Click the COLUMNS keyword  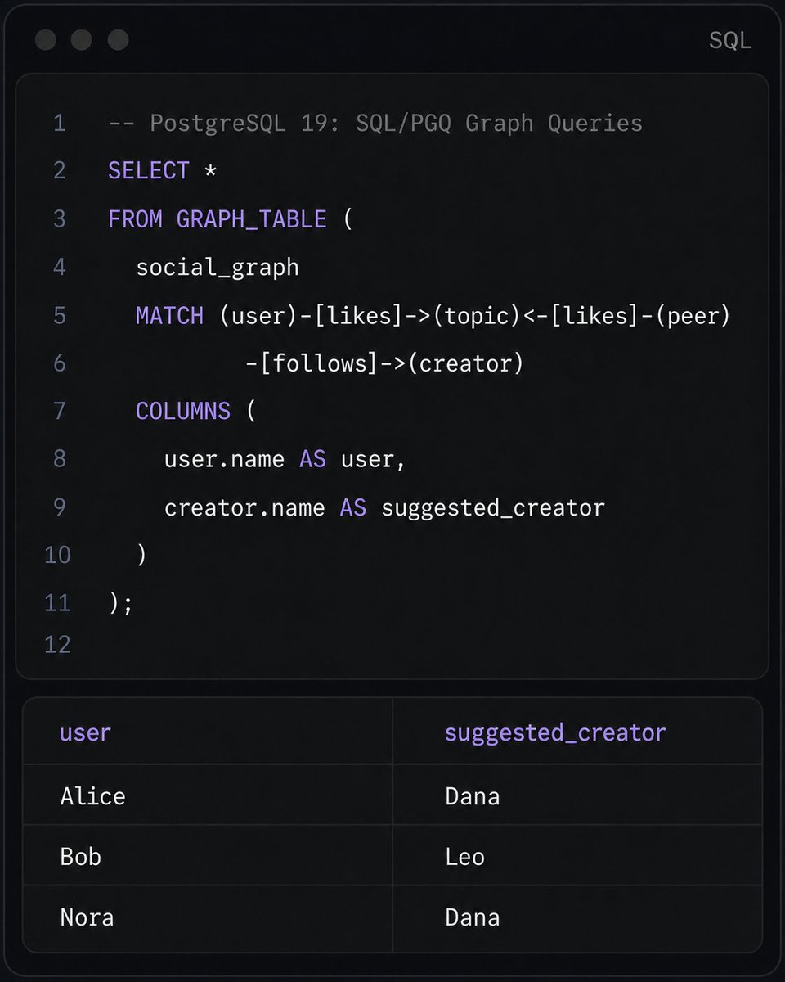pyautogui.click(x=183, y=411)
